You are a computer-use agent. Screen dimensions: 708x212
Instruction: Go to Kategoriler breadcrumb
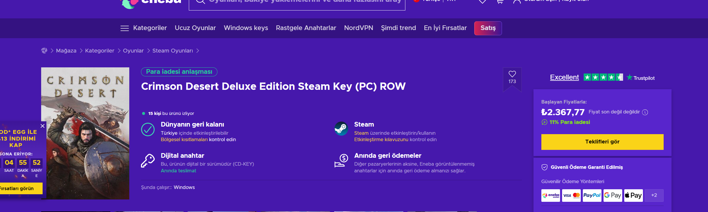click(x=100, y=51)
